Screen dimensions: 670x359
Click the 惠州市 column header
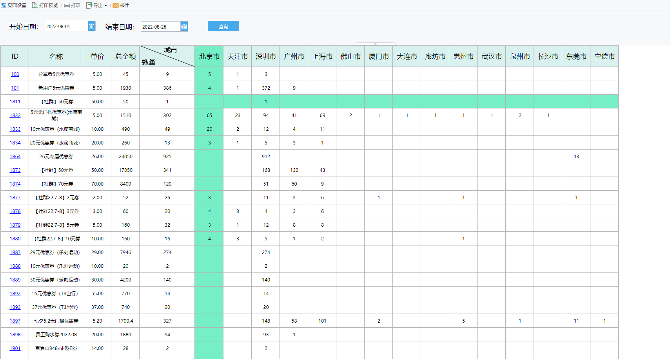coord(463,56)
